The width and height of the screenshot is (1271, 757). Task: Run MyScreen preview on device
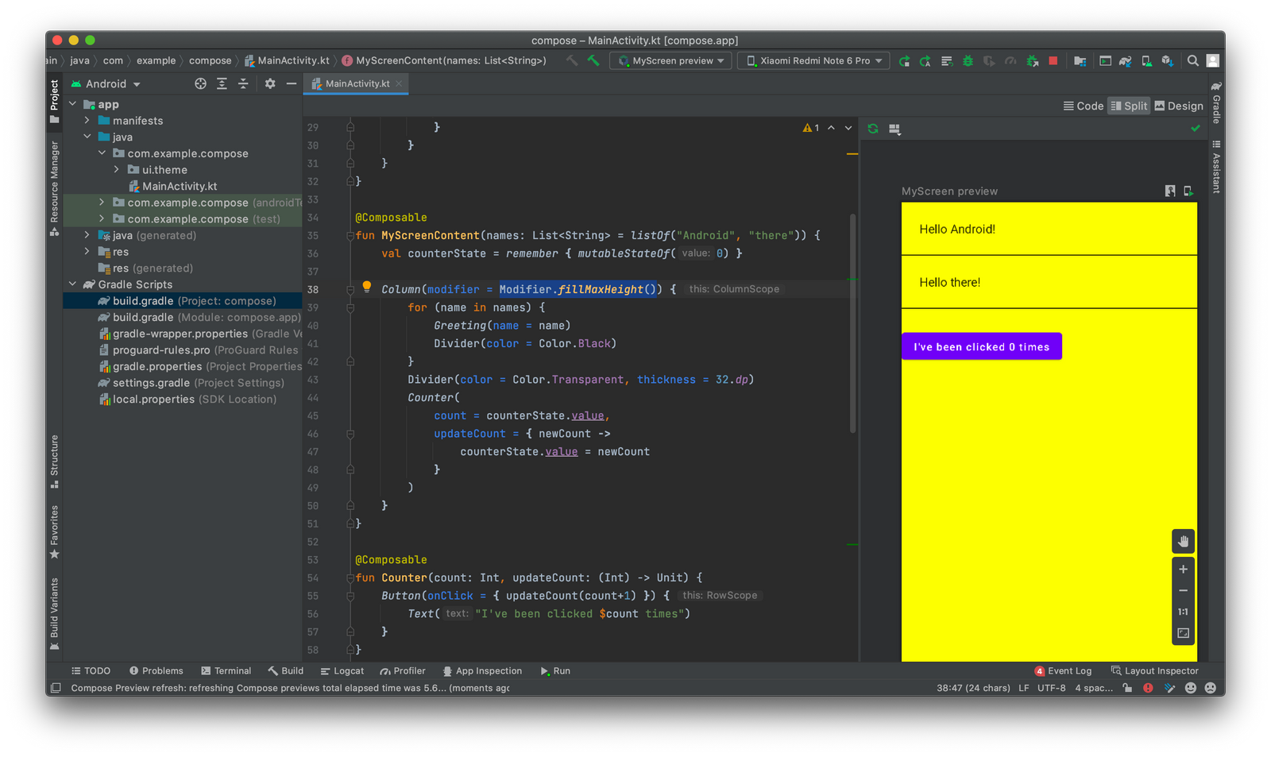tap(1189, 191)
